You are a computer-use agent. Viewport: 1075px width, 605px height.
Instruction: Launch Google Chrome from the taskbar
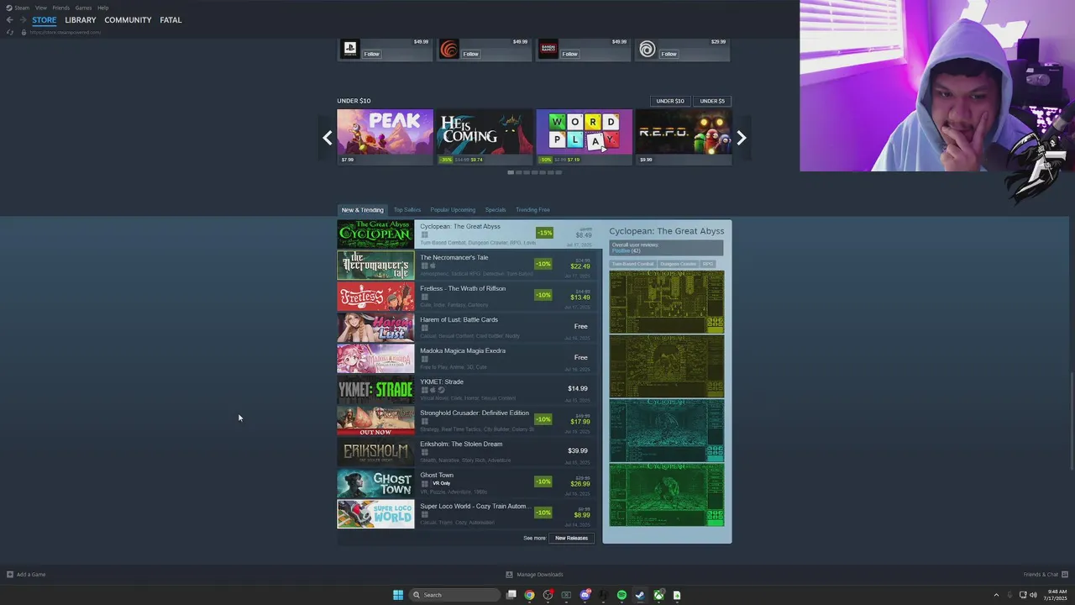tap(529, 595)
